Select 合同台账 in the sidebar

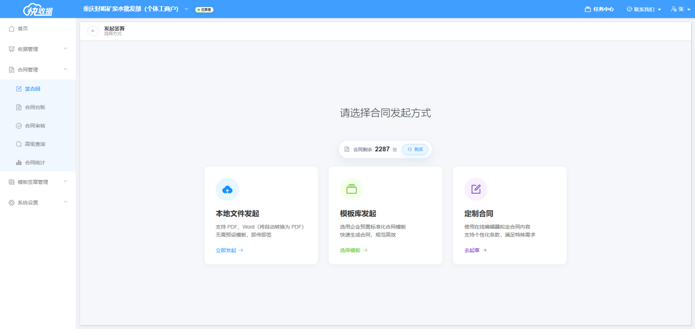click(35, 107)
